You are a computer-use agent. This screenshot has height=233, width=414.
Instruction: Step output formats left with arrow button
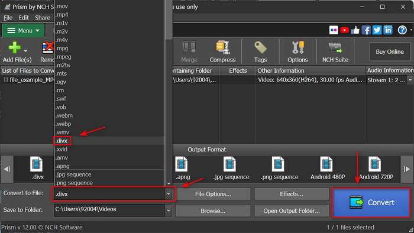tap(7, 169)
